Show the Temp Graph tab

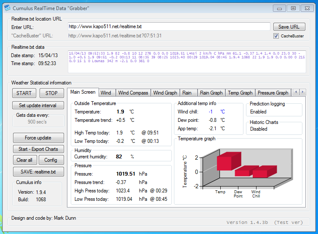click(x=240, y=93)
